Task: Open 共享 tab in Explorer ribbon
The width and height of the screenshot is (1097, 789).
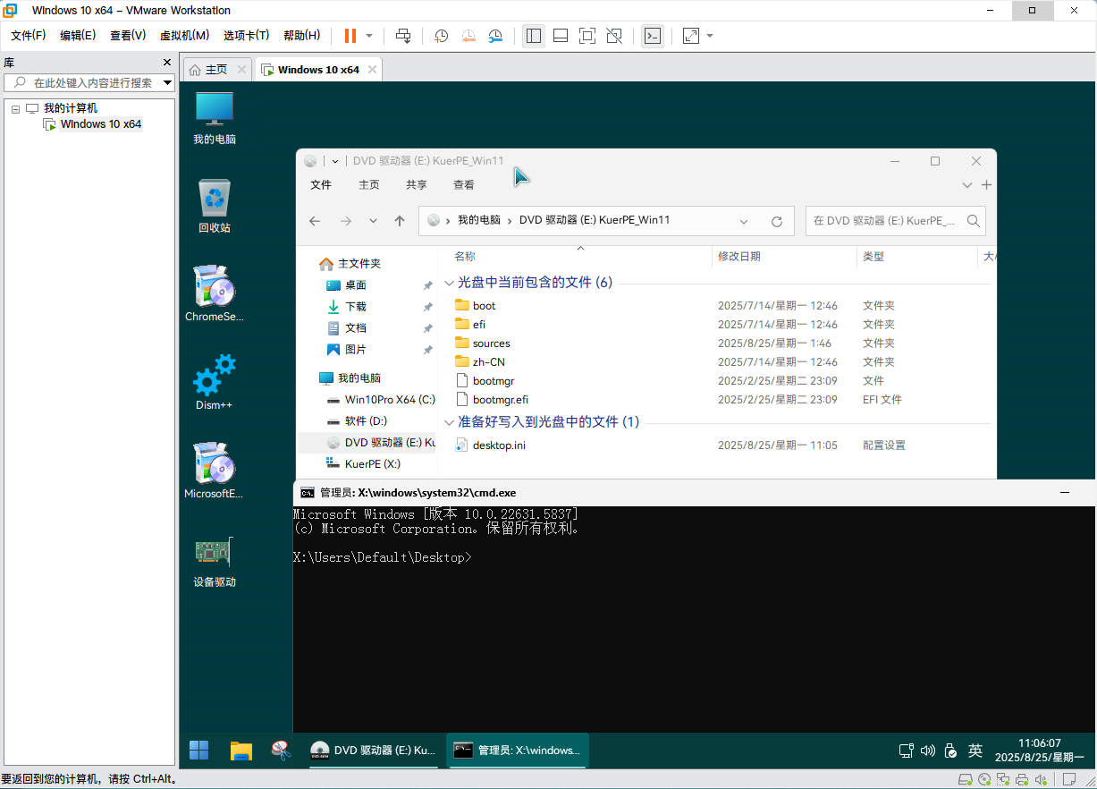Action: (417, 185)
